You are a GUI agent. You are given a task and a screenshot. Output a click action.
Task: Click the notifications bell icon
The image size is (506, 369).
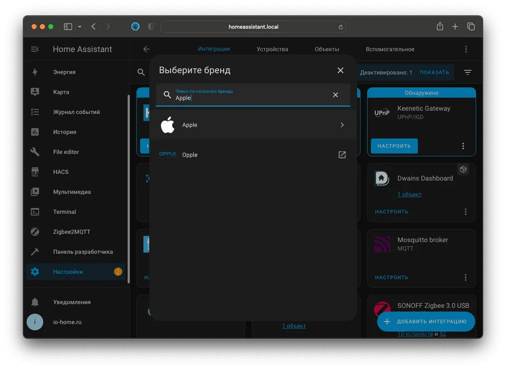click(x=35, y=302)
